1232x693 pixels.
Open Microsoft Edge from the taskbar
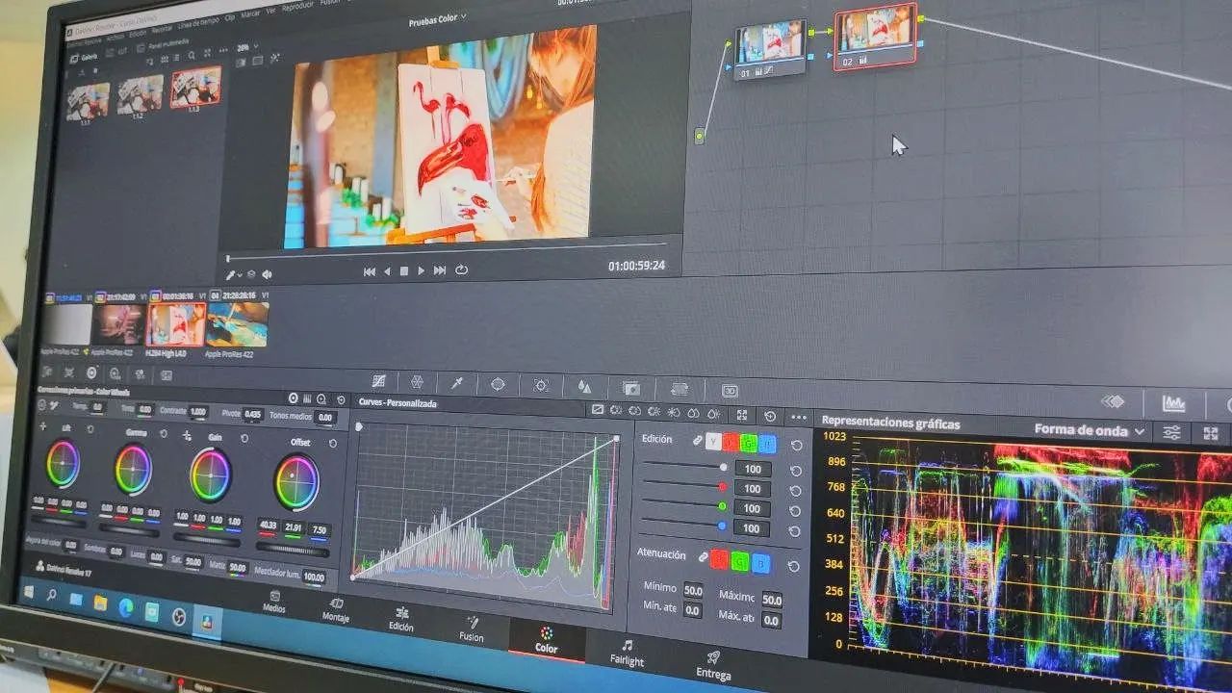124,607
